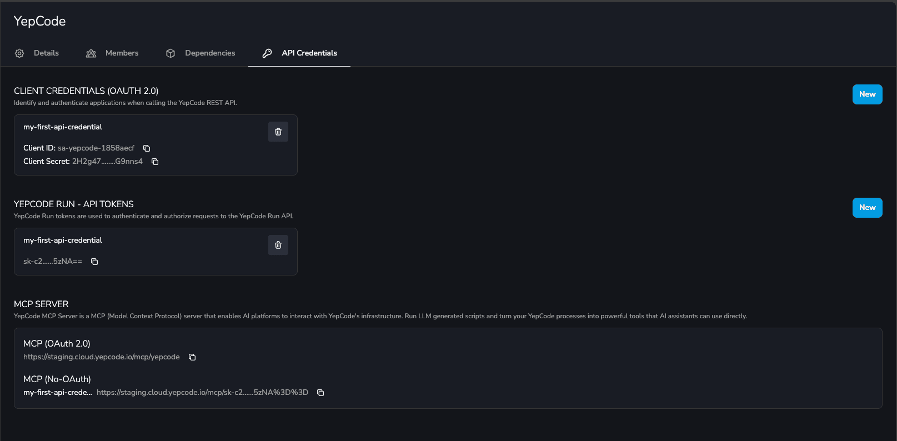This screenshot has height=441, width=897.
Task: Click the CLIENT CREDENTIALS (OAUTH 2.0) heading
Action: pyautogui.click(x=86, y=91)
